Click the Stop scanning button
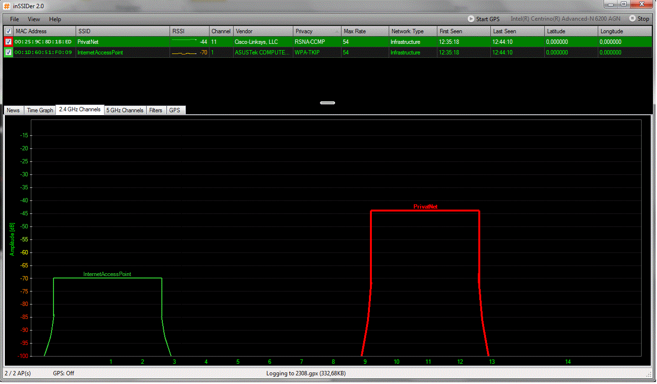 coord(639,19)
